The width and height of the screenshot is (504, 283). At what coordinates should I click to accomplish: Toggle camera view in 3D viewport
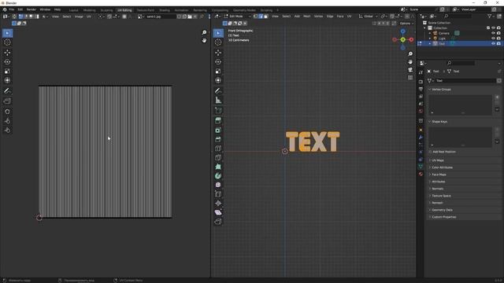tap(410, 70)
